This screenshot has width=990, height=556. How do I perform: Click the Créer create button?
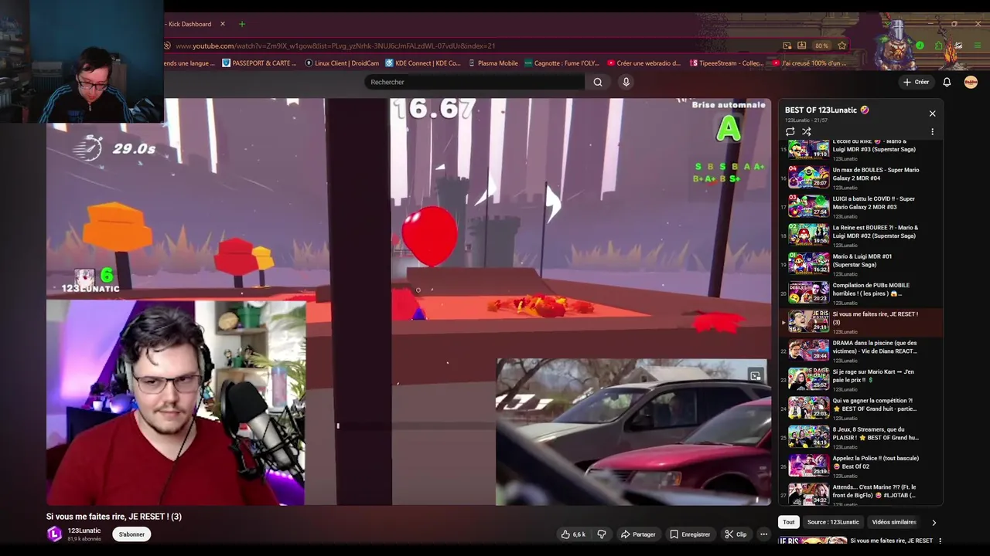click(x=916, y=82)
